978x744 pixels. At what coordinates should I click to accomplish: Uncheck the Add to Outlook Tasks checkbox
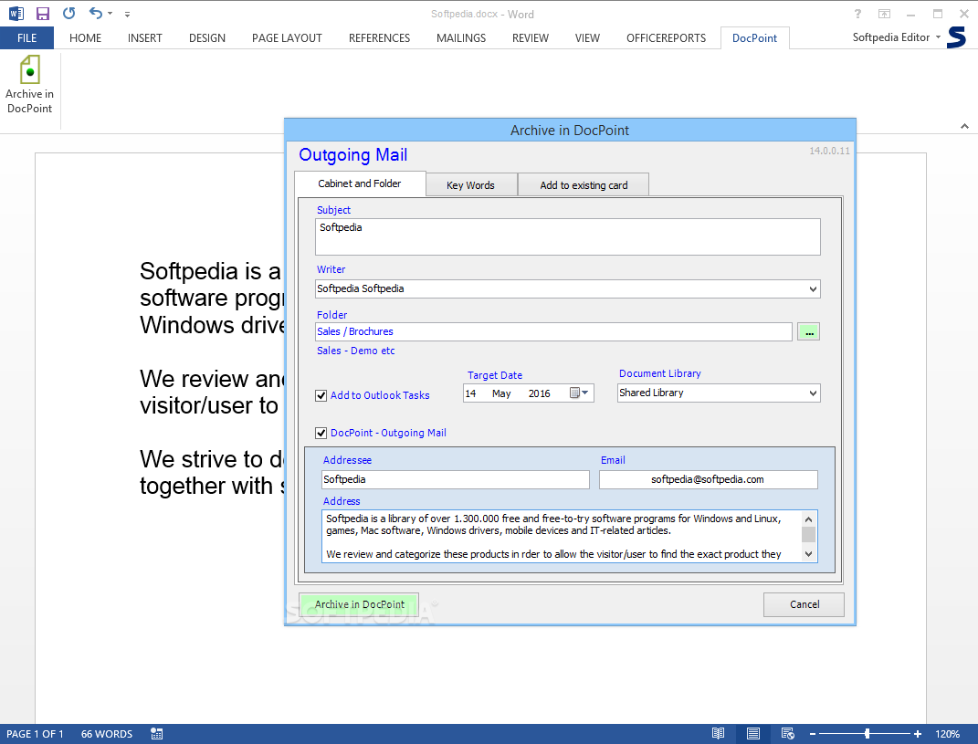tap(321, 395)
